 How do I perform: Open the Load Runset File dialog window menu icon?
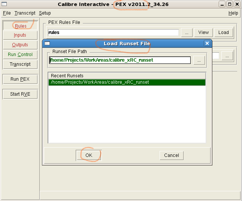pyautogui.click(x=47, y=43)
